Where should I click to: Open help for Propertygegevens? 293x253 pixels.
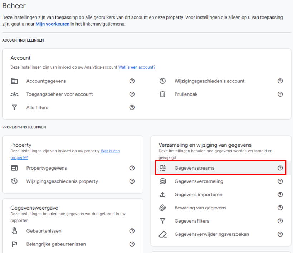pyautogui.click(x=132, y=168)
